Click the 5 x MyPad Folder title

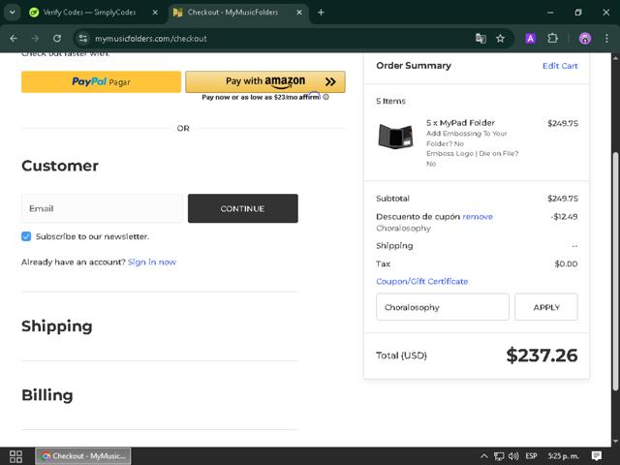461,123
